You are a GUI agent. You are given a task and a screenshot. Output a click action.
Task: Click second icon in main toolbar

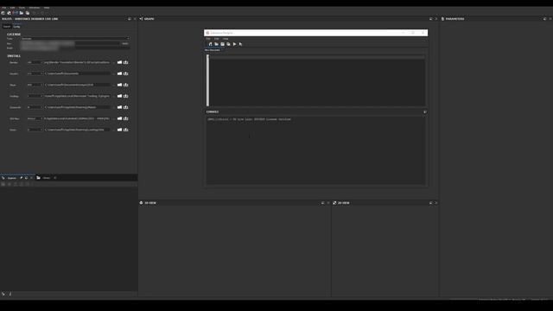[10, 13]
